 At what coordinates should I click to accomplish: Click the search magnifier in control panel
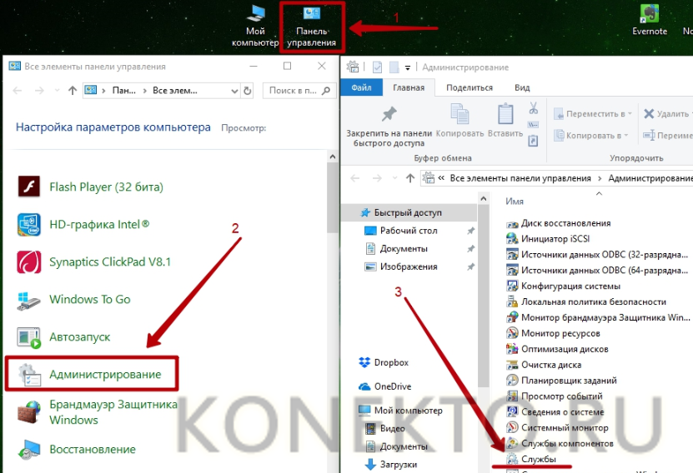click(x=326, y=91)
